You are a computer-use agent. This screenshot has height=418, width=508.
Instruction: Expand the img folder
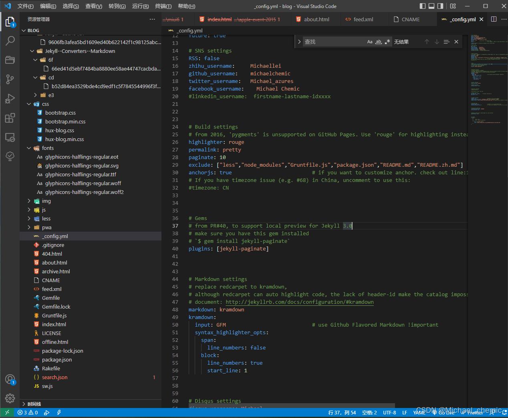(46, 201)
